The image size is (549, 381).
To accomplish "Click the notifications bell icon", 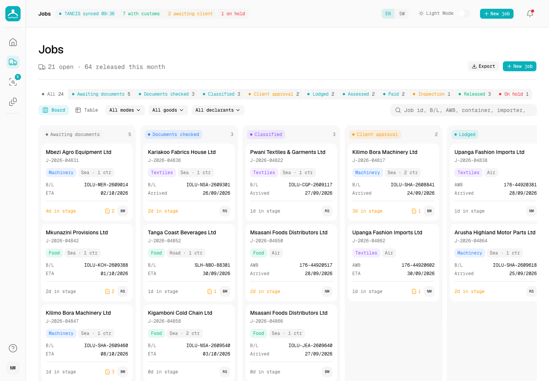I will coord(530,14).
